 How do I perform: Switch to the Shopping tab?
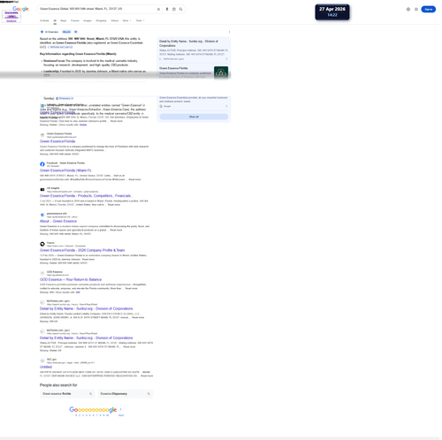[101, 20]
